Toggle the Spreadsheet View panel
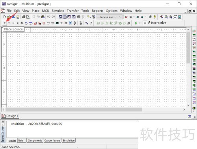Viewport: 197px width, 149px height. 65,17
